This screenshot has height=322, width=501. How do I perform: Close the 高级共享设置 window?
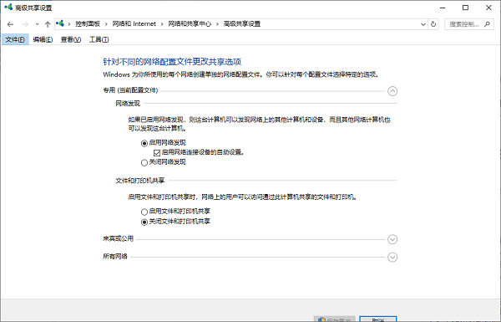pyautogui.click(x=488, y=8)
